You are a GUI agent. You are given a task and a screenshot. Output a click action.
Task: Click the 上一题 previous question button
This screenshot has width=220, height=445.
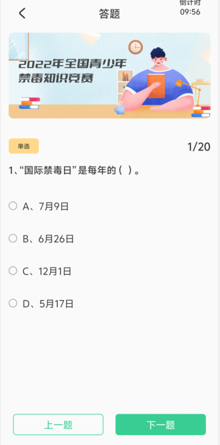tap(58, 425)
